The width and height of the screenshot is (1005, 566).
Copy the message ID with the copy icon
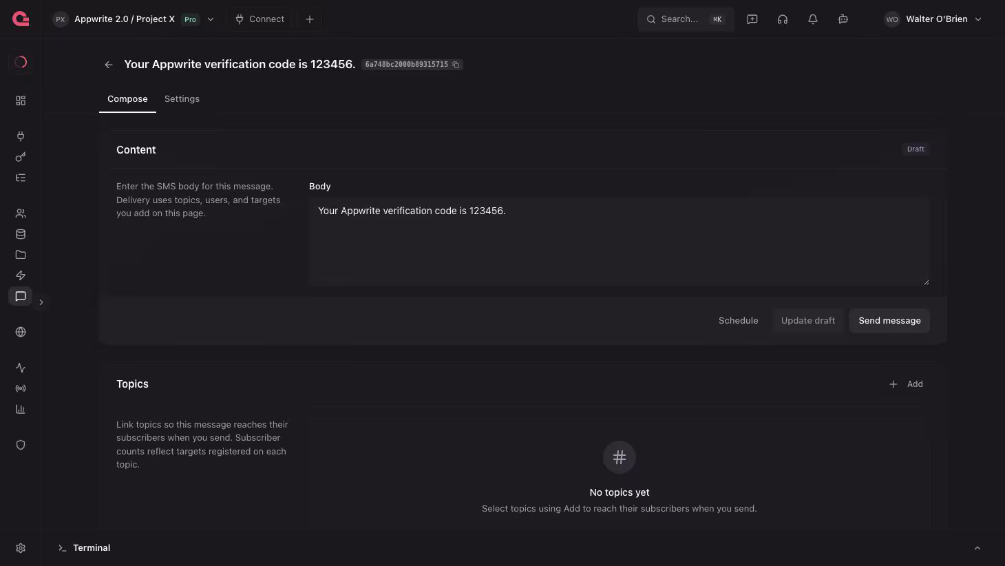coord(456,65)
